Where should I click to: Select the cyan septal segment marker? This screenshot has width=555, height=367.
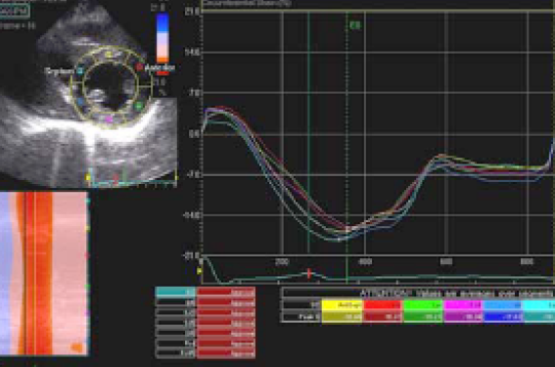tap(80, 71)
